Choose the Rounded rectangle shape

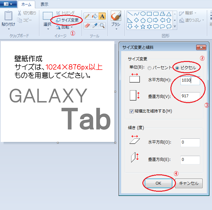[156, 14]
